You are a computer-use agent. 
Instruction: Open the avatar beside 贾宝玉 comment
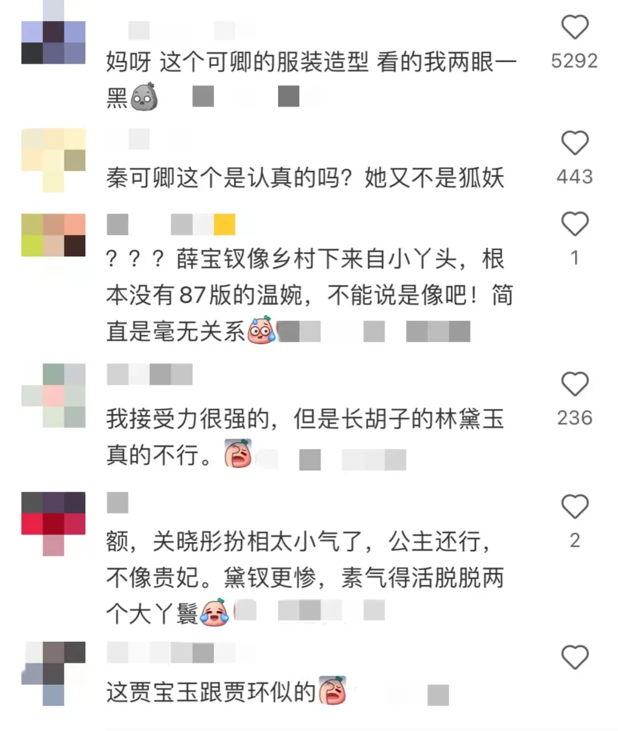(53, 674)
